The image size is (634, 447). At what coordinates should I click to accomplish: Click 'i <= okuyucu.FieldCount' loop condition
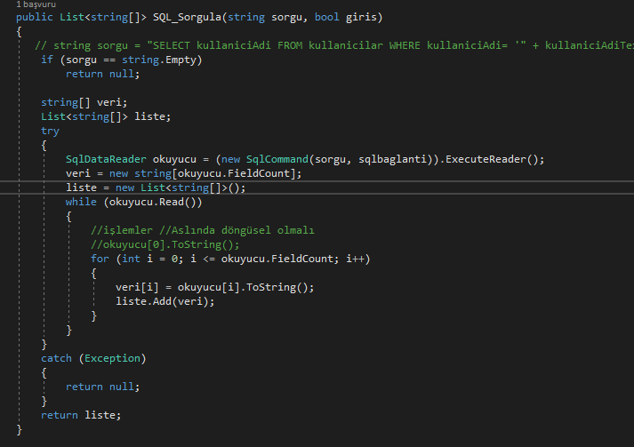pyautogui.click(x=264, y=259)
